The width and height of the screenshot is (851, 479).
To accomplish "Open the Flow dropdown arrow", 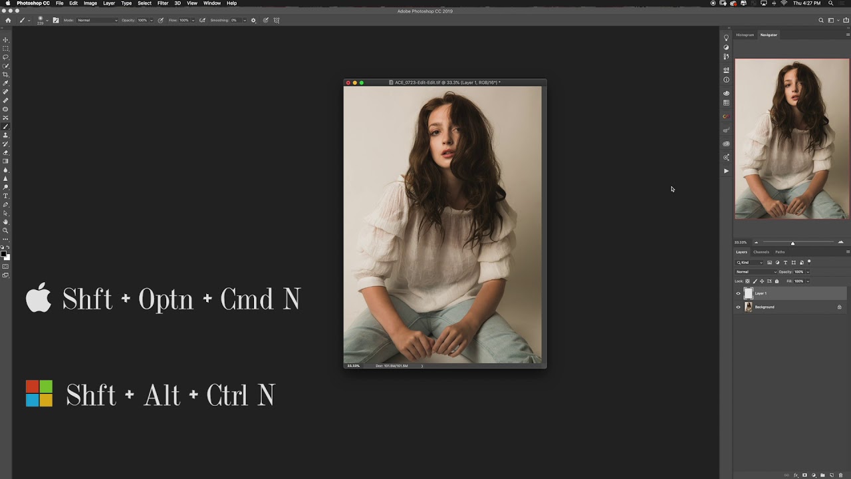I will 193,20.
